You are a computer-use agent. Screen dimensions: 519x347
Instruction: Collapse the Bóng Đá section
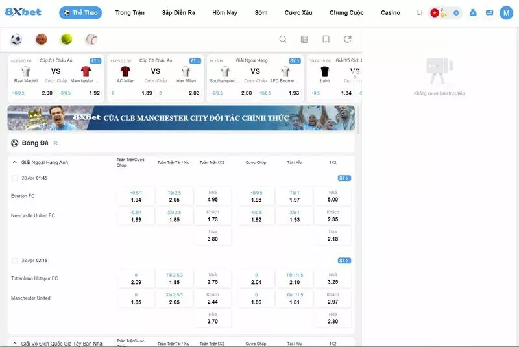coord(56,143)
